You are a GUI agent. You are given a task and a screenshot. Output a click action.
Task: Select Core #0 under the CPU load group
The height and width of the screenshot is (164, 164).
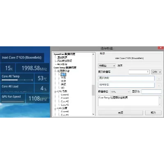tap(65, 95)
